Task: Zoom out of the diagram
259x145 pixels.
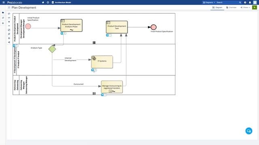Action: [x=9, y=26]
